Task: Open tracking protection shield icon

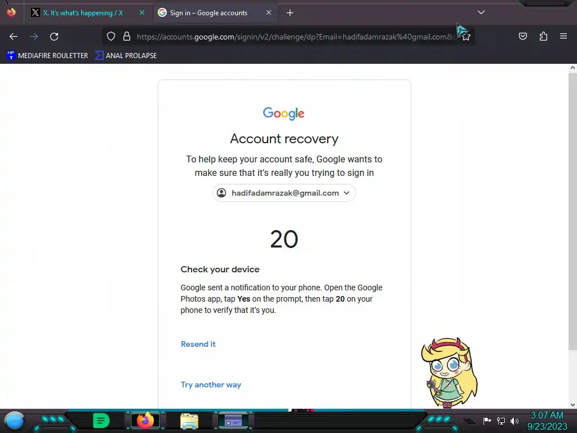Action: pos(111,37)
